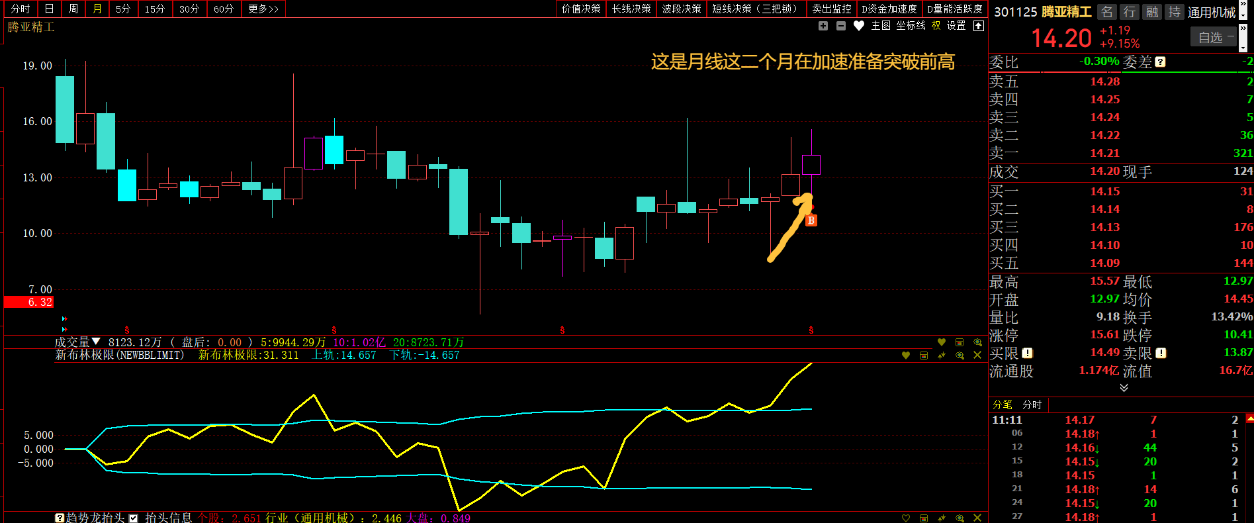Image resolution: width=1254 pixels, height=523 pixels.
Task: Select the 月 monthly period tab
Action: (x=97, y=9)
